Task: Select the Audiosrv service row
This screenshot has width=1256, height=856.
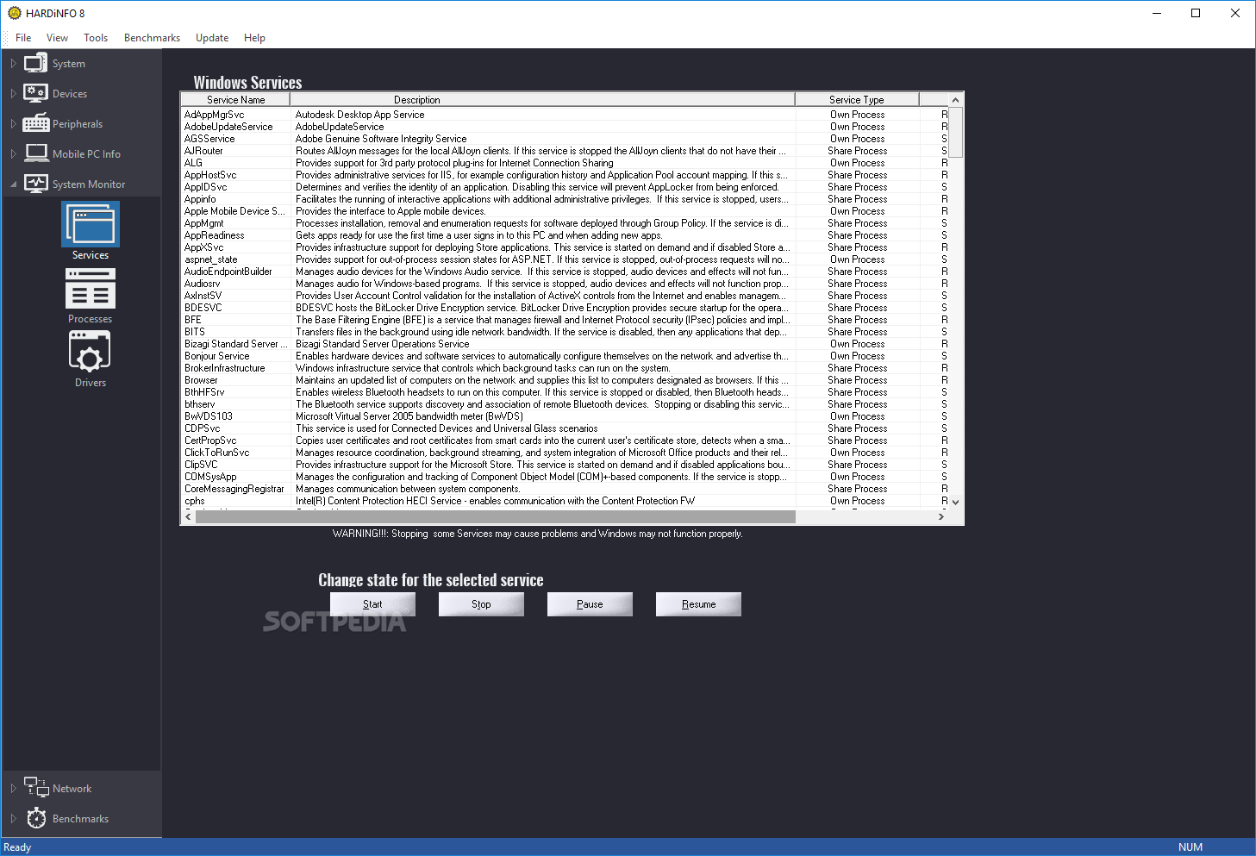Action: pos(564,284)
